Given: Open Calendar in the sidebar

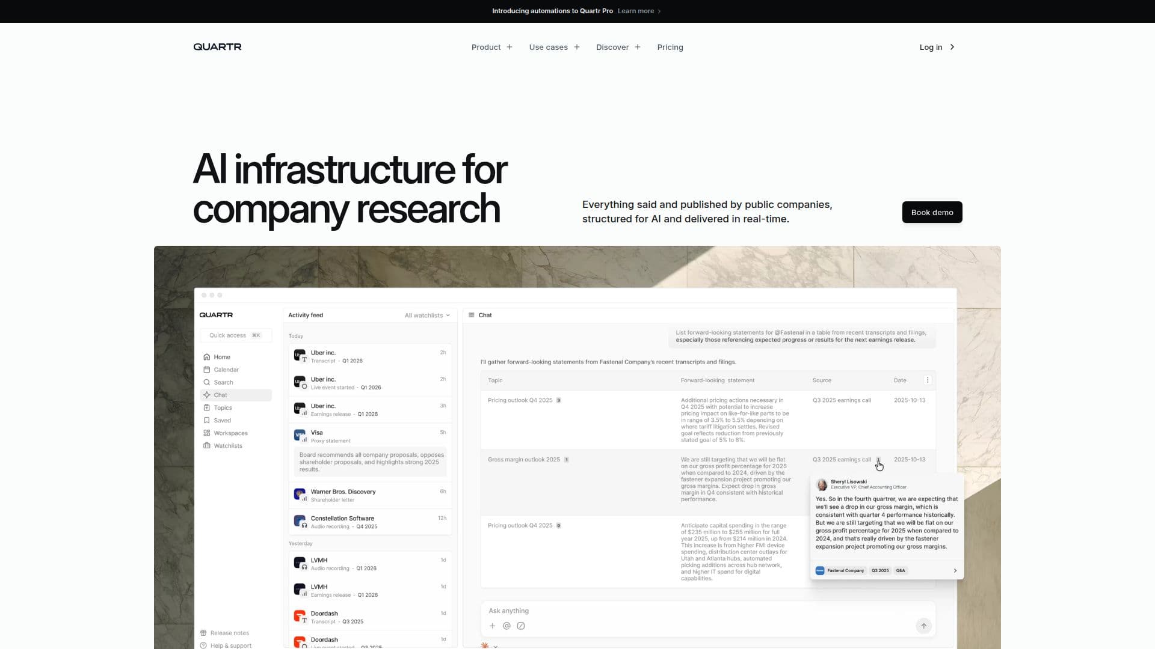Looking at the screenshot, I should coord(235,370).
